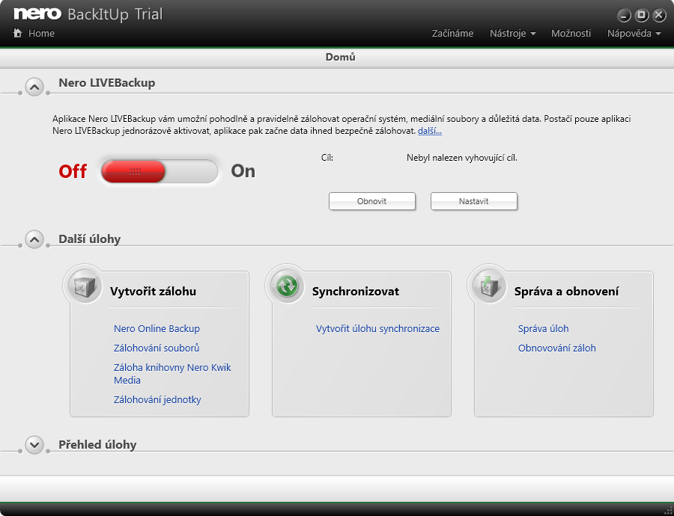Click the window resize grip corner

pos(667,510)
